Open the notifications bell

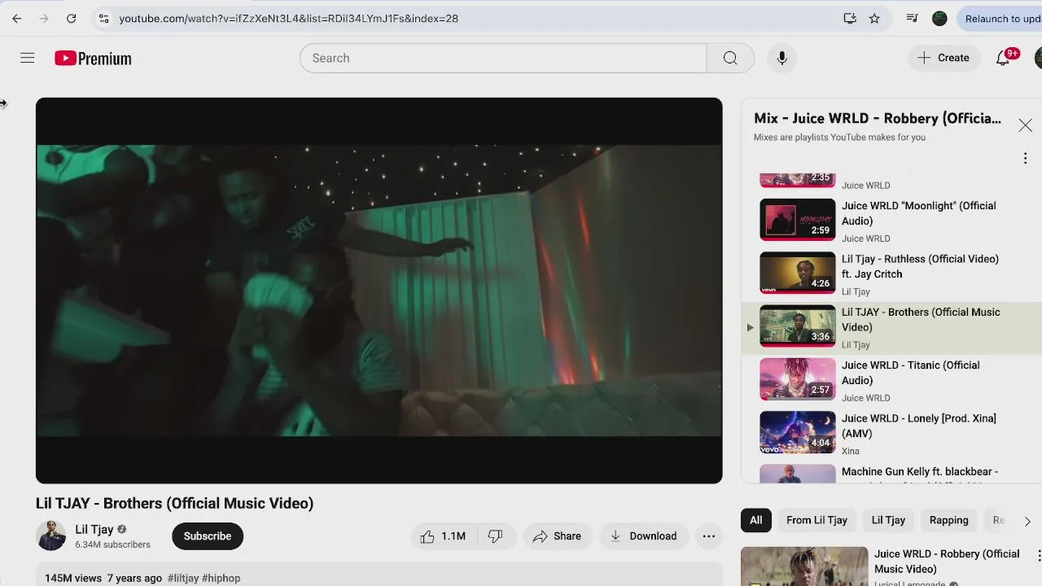pyautogui.click(x=1003, y=58)
